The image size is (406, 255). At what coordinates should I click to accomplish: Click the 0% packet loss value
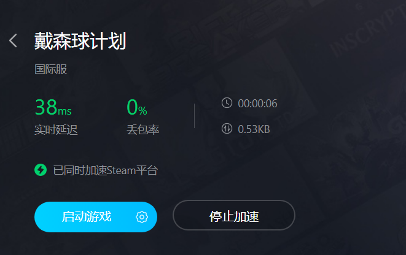coord(137,107)
